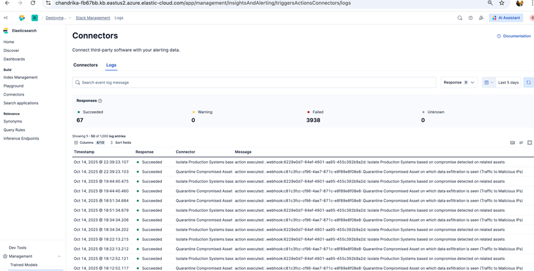Open Synonyms under Relevance
The height and width of the screenshot is (271, 534).
[x=12, y=122]
